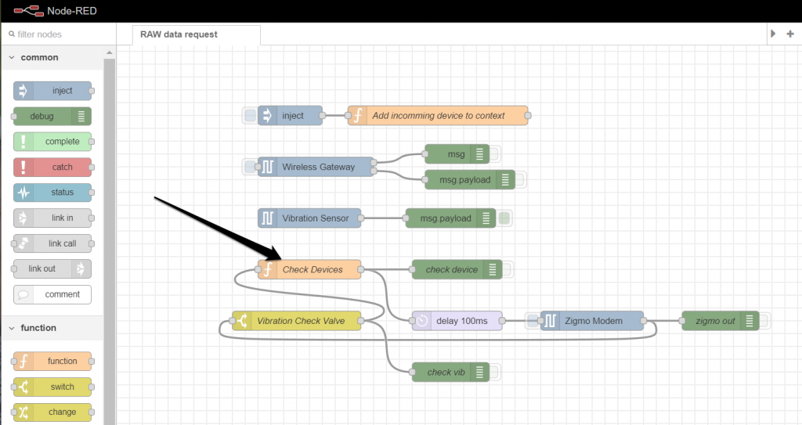Select msg.payload debug node beside Vibration Sensor
This screenshot has width=802, height=425.
pyautogui.click(x=450, y=218)
